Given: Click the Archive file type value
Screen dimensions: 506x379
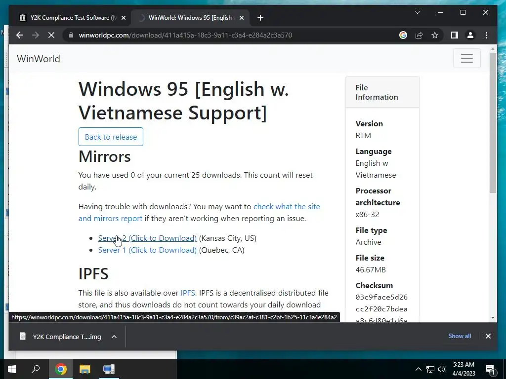Looking at the screenshot, I should [x=368, y=242].
